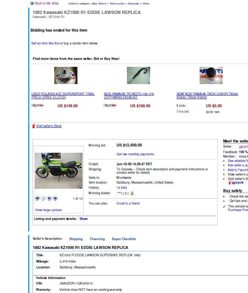This screenshot has width=248, height=293.
Task: Open the eBay Motors category link
Action: (99, 4)
